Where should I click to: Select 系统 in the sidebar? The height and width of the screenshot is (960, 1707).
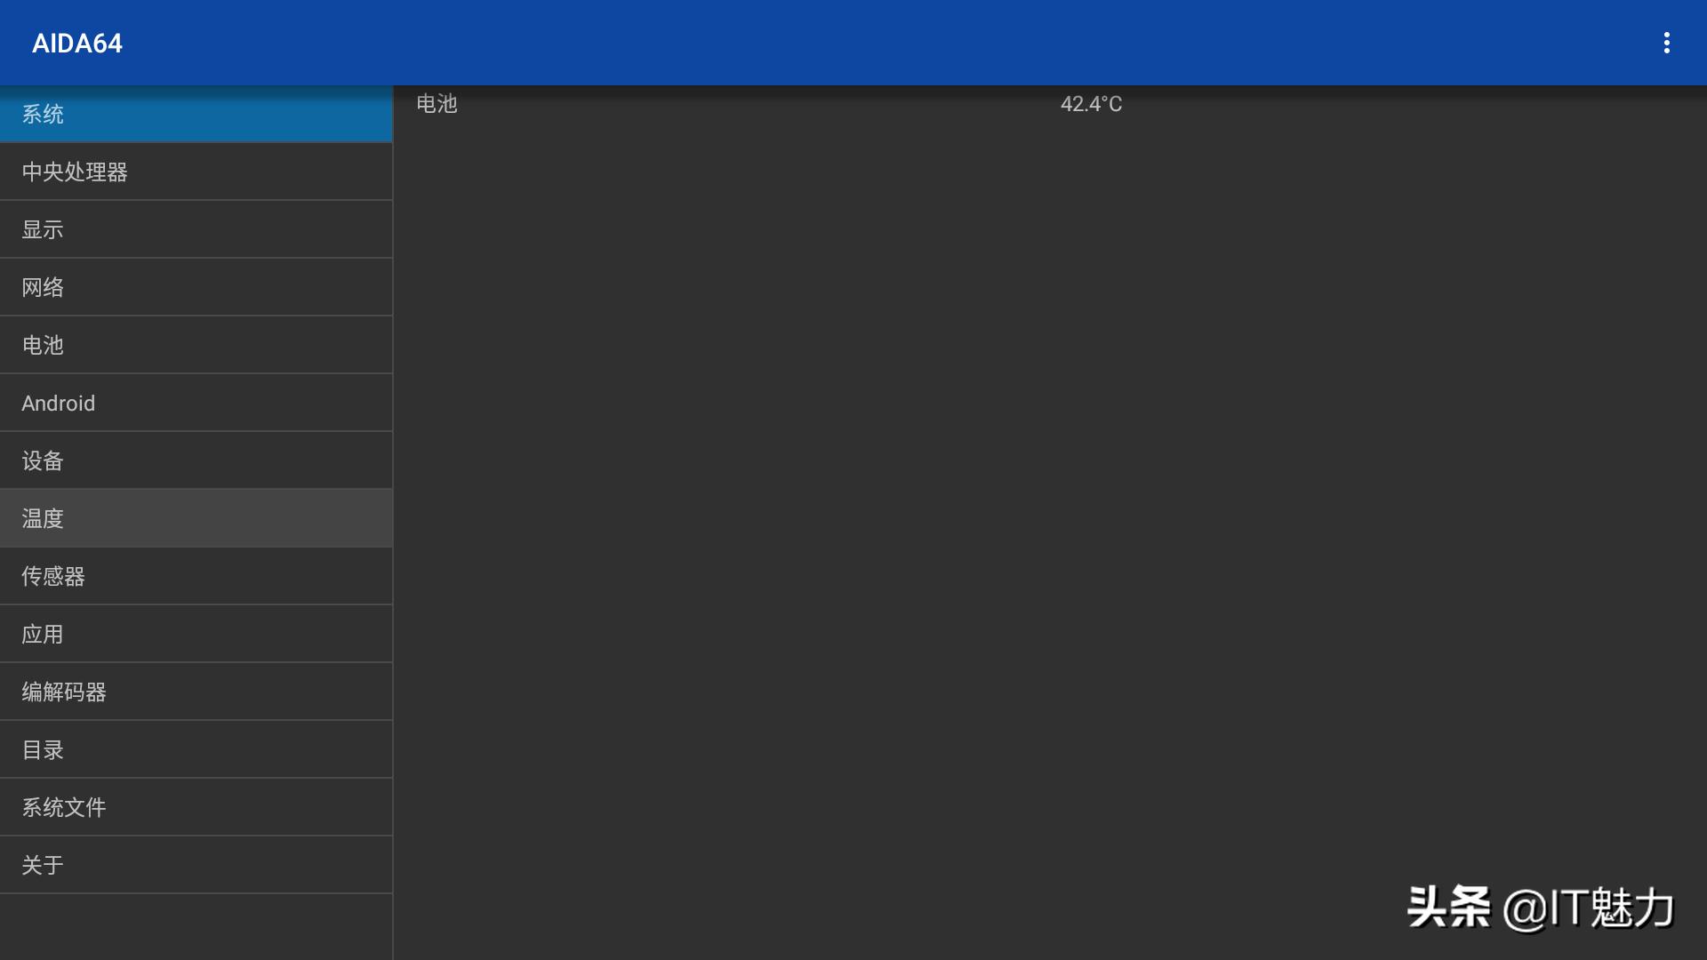(196, 114)
